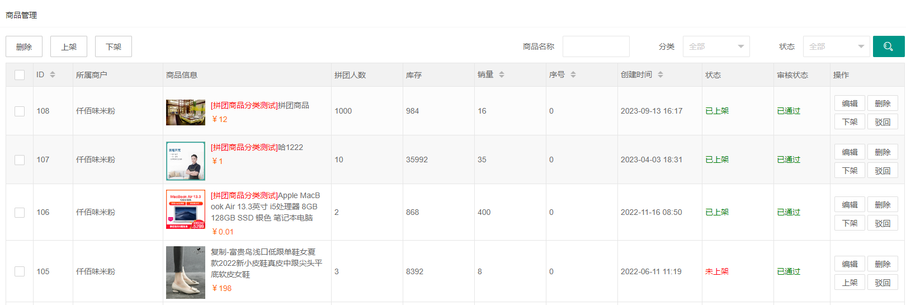Expand the 分类 category dropdown
The image size is (906, 305).
click(716, 46)
